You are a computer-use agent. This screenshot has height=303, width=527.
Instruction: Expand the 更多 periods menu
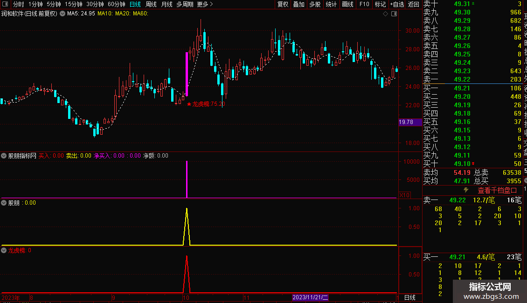[x=205, y=4]
